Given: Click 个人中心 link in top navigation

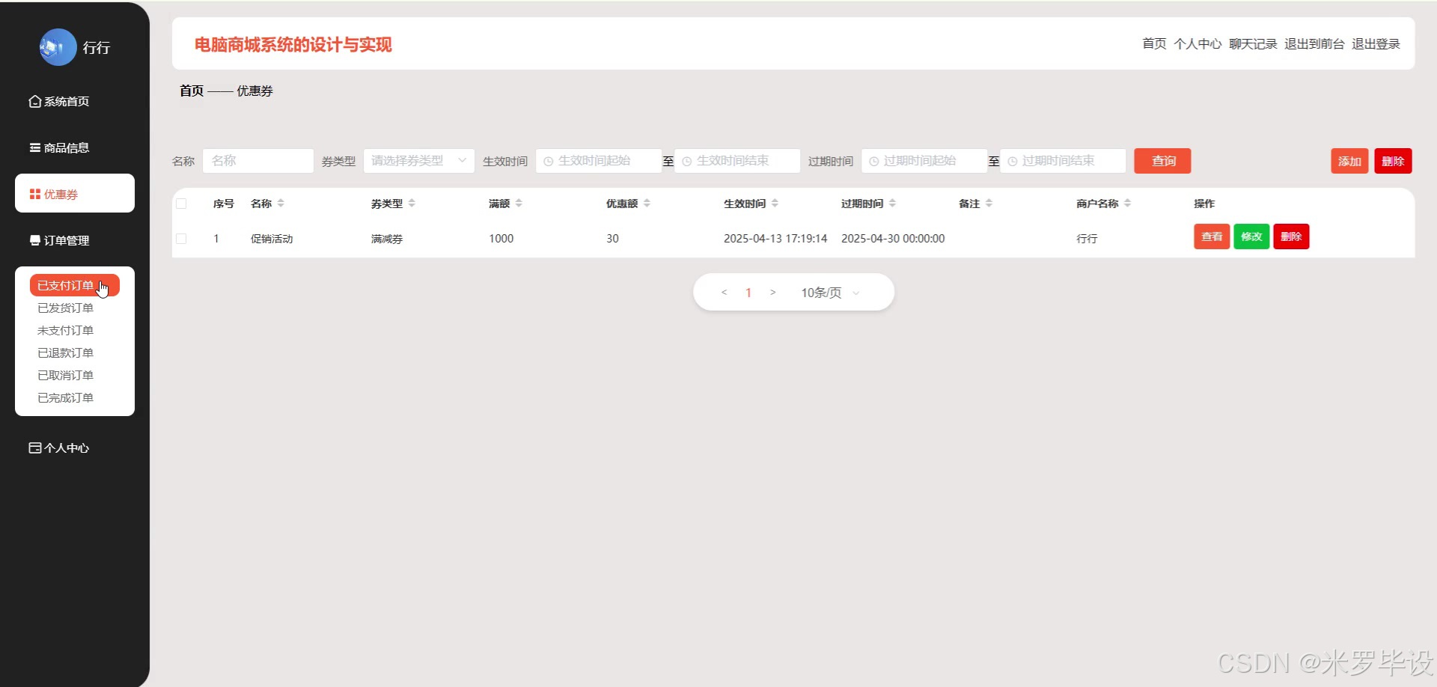Looking at the screenshot, I should pos(1197,43).
